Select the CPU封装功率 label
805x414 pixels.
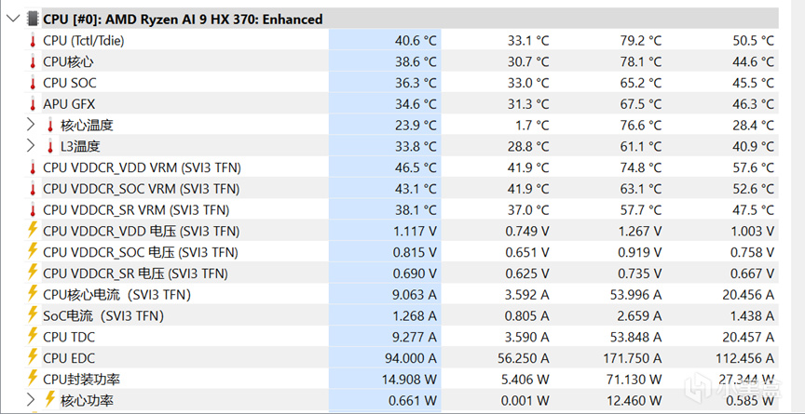click(82, 380)
